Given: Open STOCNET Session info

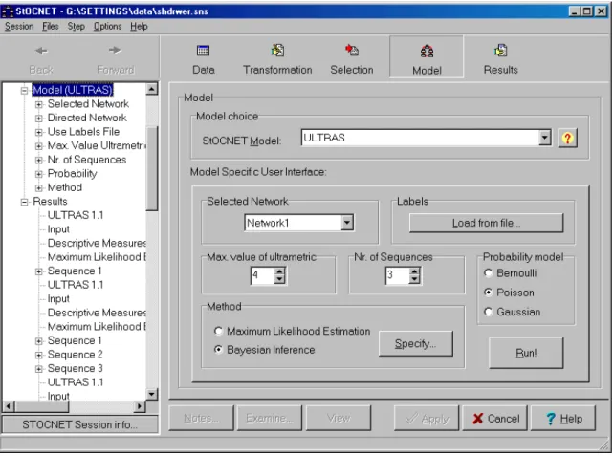Looking at the screenshot, I should pos(80,424).
